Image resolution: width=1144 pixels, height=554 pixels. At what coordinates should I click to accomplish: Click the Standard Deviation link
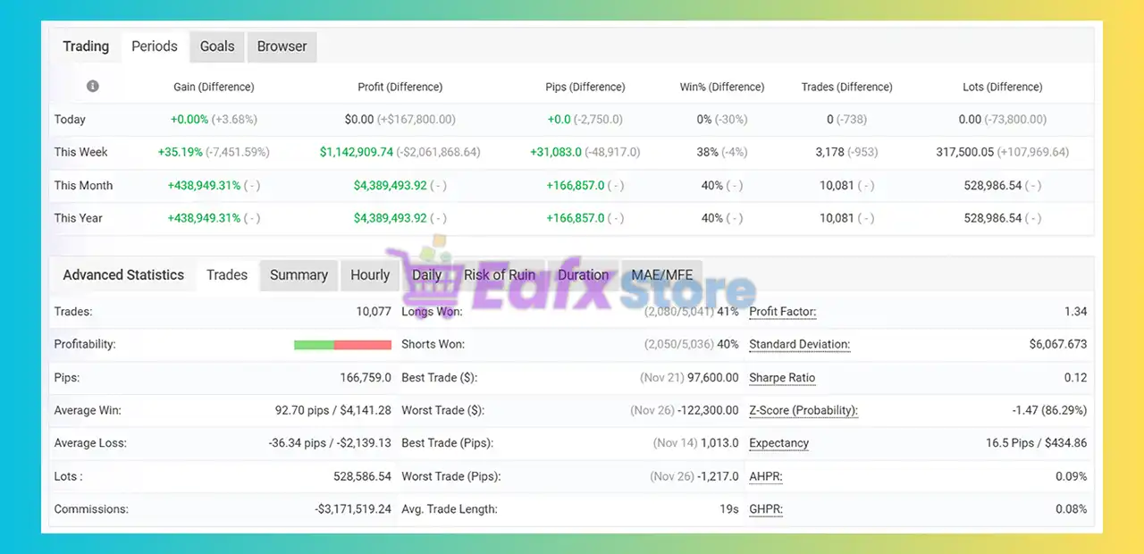pos(799,344)
